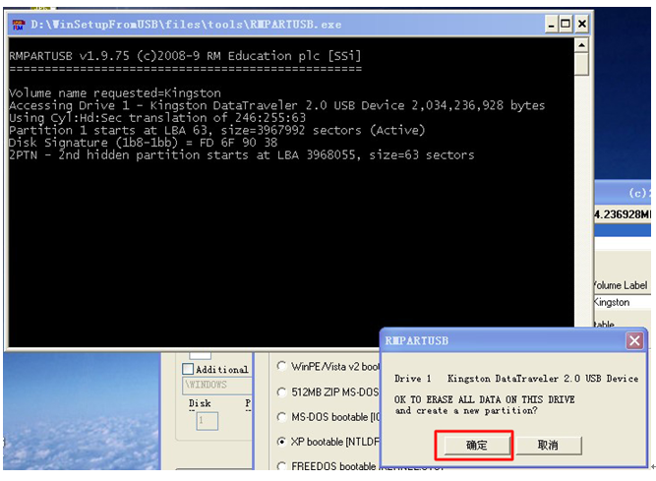
Task: Click the '2PTN - 2nd hidden partition' line
Action: click(x=241, y=155)
